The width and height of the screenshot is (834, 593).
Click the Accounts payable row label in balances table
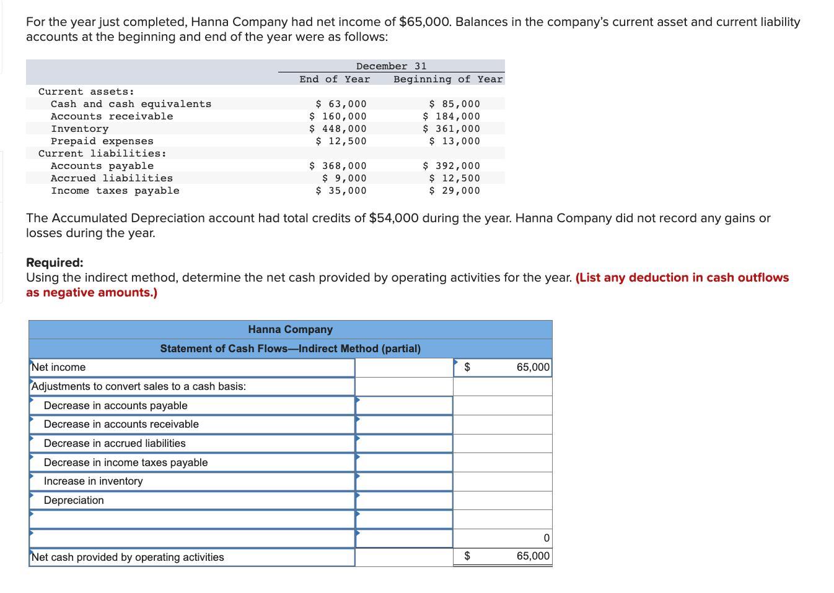coord(102,166)
